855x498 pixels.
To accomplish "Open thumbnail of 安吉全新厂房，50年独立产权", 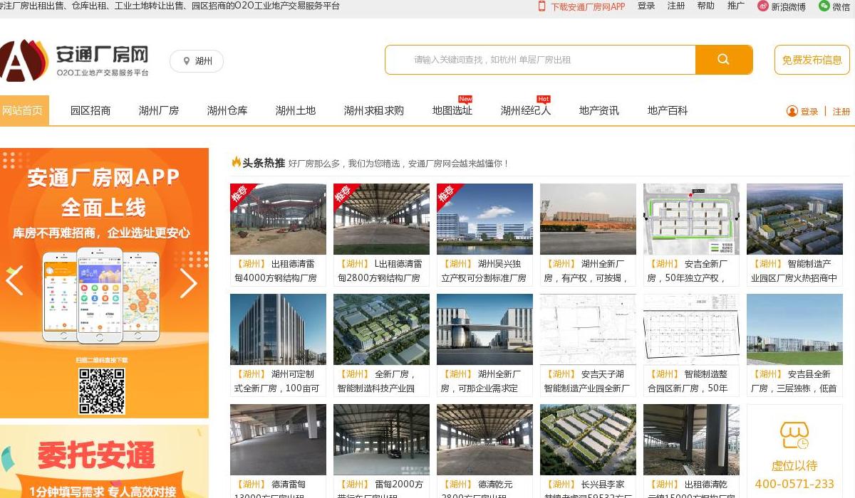I will coord(691,219).
